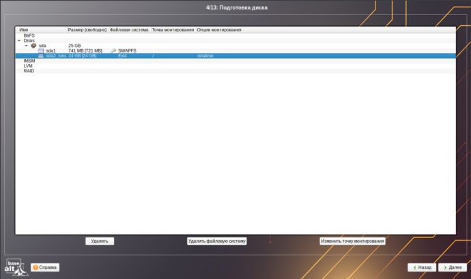Click the 25 GB size value
471x279 pixels.
(x=74, y=46)
